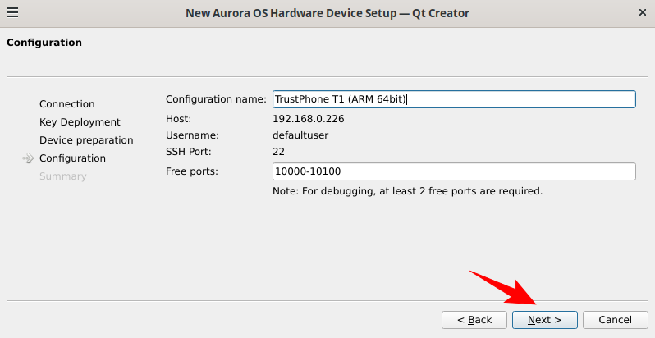Click the Username label
The height and width of the screenshot is (338, 655).
coord(192,135)
